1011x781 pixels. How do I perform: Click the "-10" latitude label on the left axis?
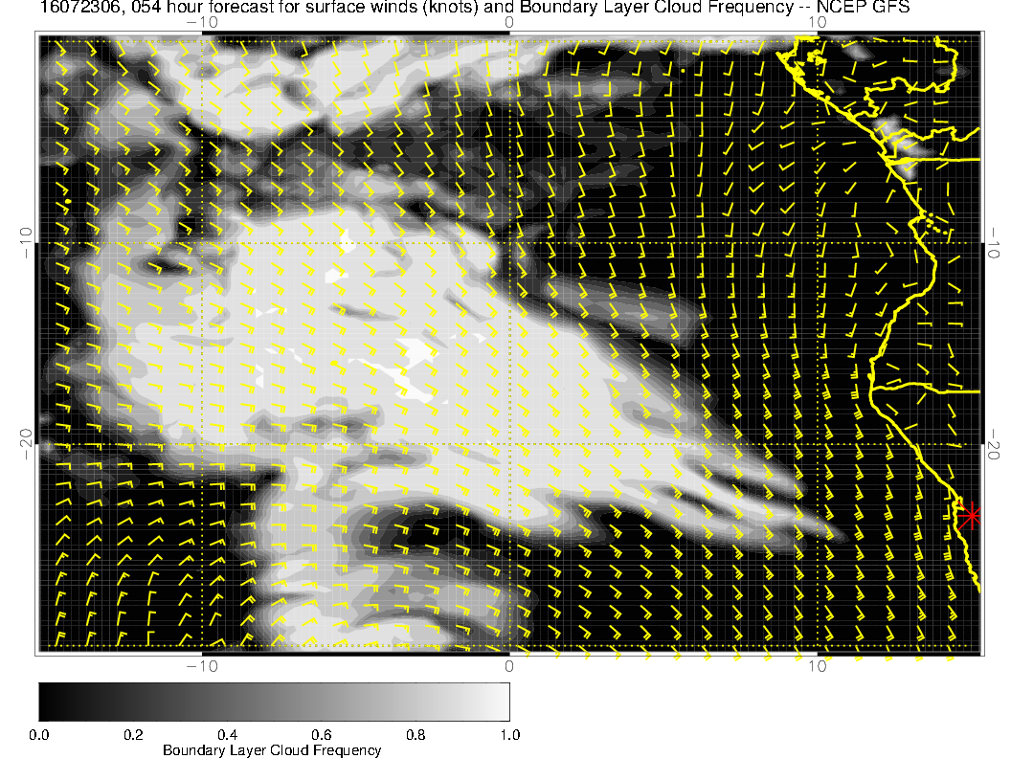(x=26, y=243)
